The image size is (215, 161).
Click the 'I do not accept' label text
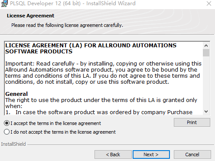click(x=63, y=132)
